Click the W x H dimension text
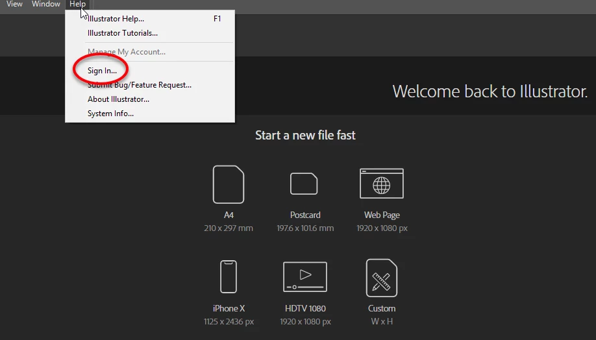The image size is (596, 340). 382,322
